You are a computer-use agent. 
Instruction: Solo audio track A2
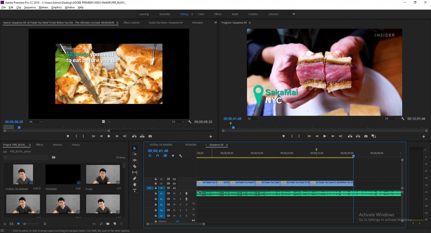click(180, 199)
